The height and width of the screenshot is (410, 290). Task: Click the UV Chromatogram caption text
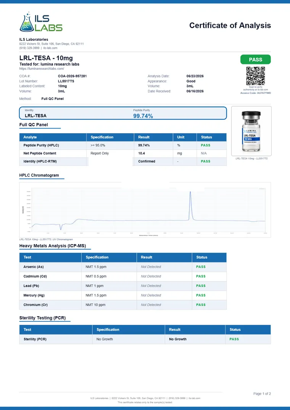(46, 239)
